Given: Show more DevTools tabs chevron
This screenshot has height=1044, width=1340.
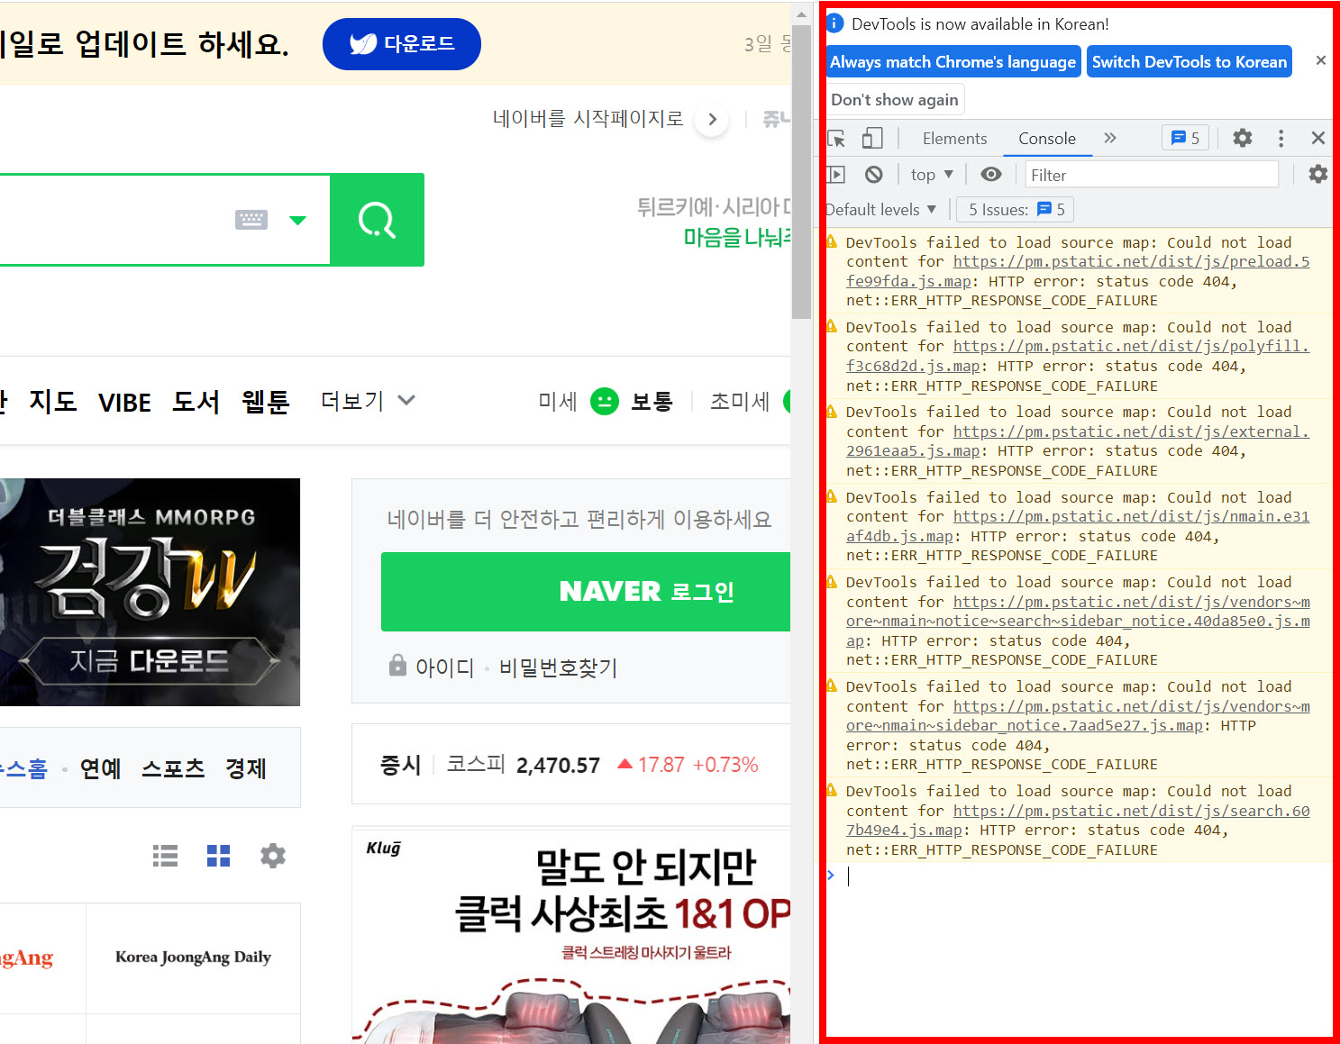Looking at the screenshot, I should tap(1110, 138).
